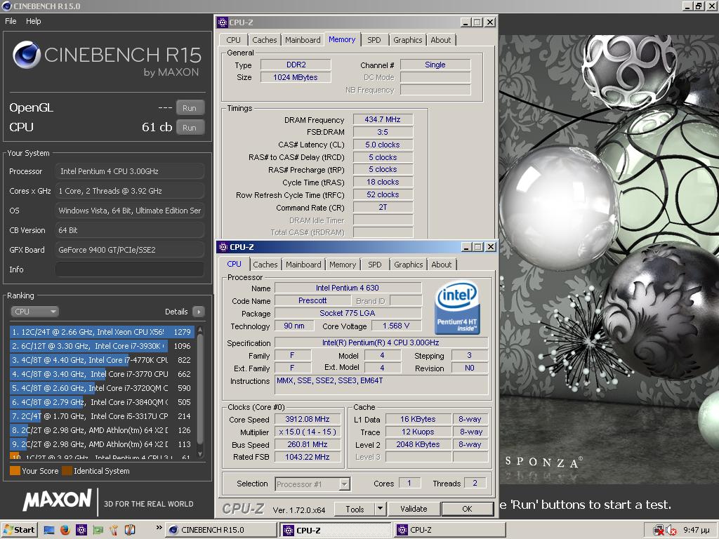Open Caches tab in lower CPU-Z window

coord(265,265)
